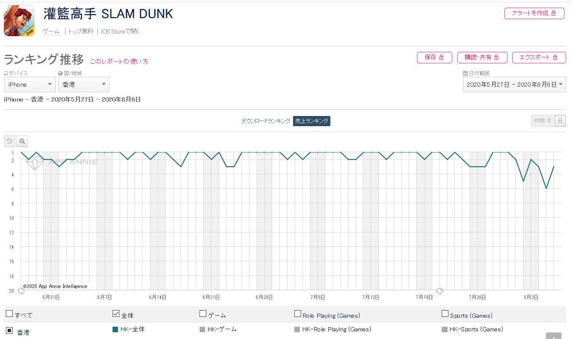Click the right range handle near 7月19日
This screenshot has height=339, width=572.
440,291
